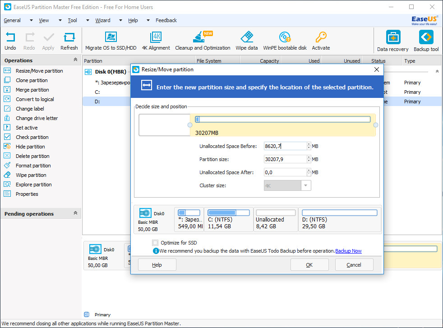Click Unallocated Space Before spinner arrows
Viewport: 443px width, 328px height.
pyautogui.click(x=309, y=146)
